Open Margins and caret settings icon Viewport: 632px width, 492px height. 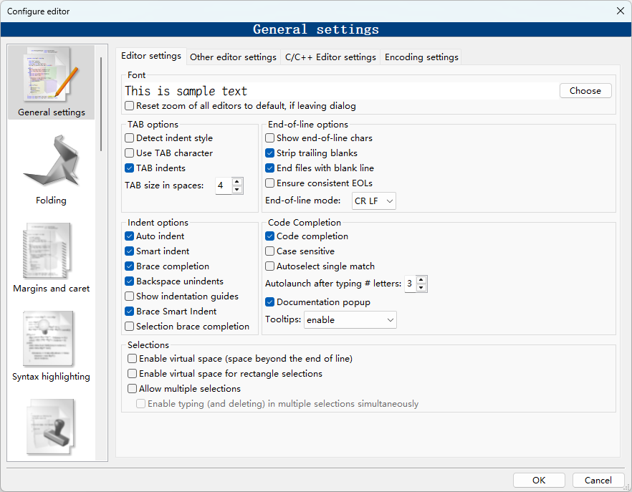pos(51,258)
